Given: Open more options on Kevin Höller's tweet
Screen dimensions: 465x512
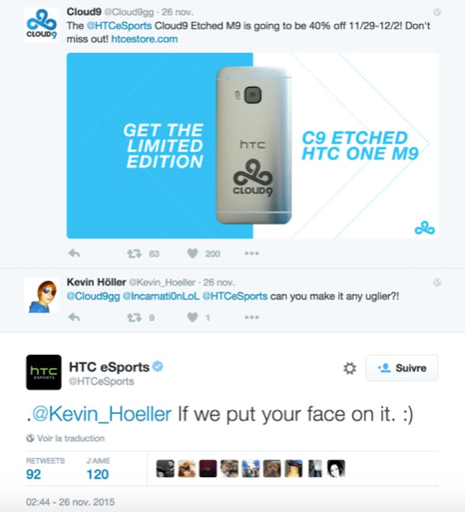Looking at the screenshot, I should [252, 317].
